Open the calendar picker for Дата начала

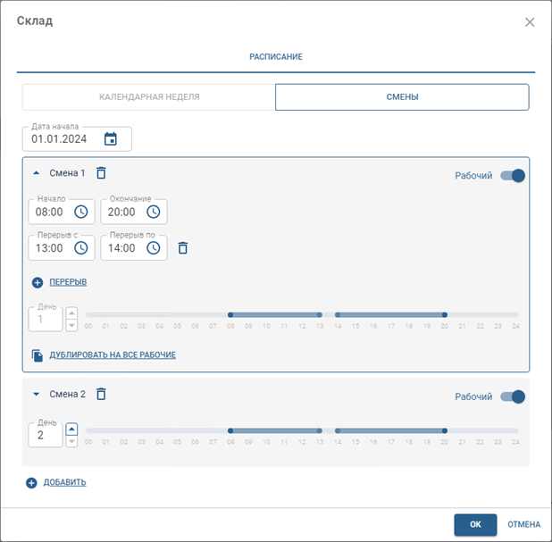pos(111,138)
